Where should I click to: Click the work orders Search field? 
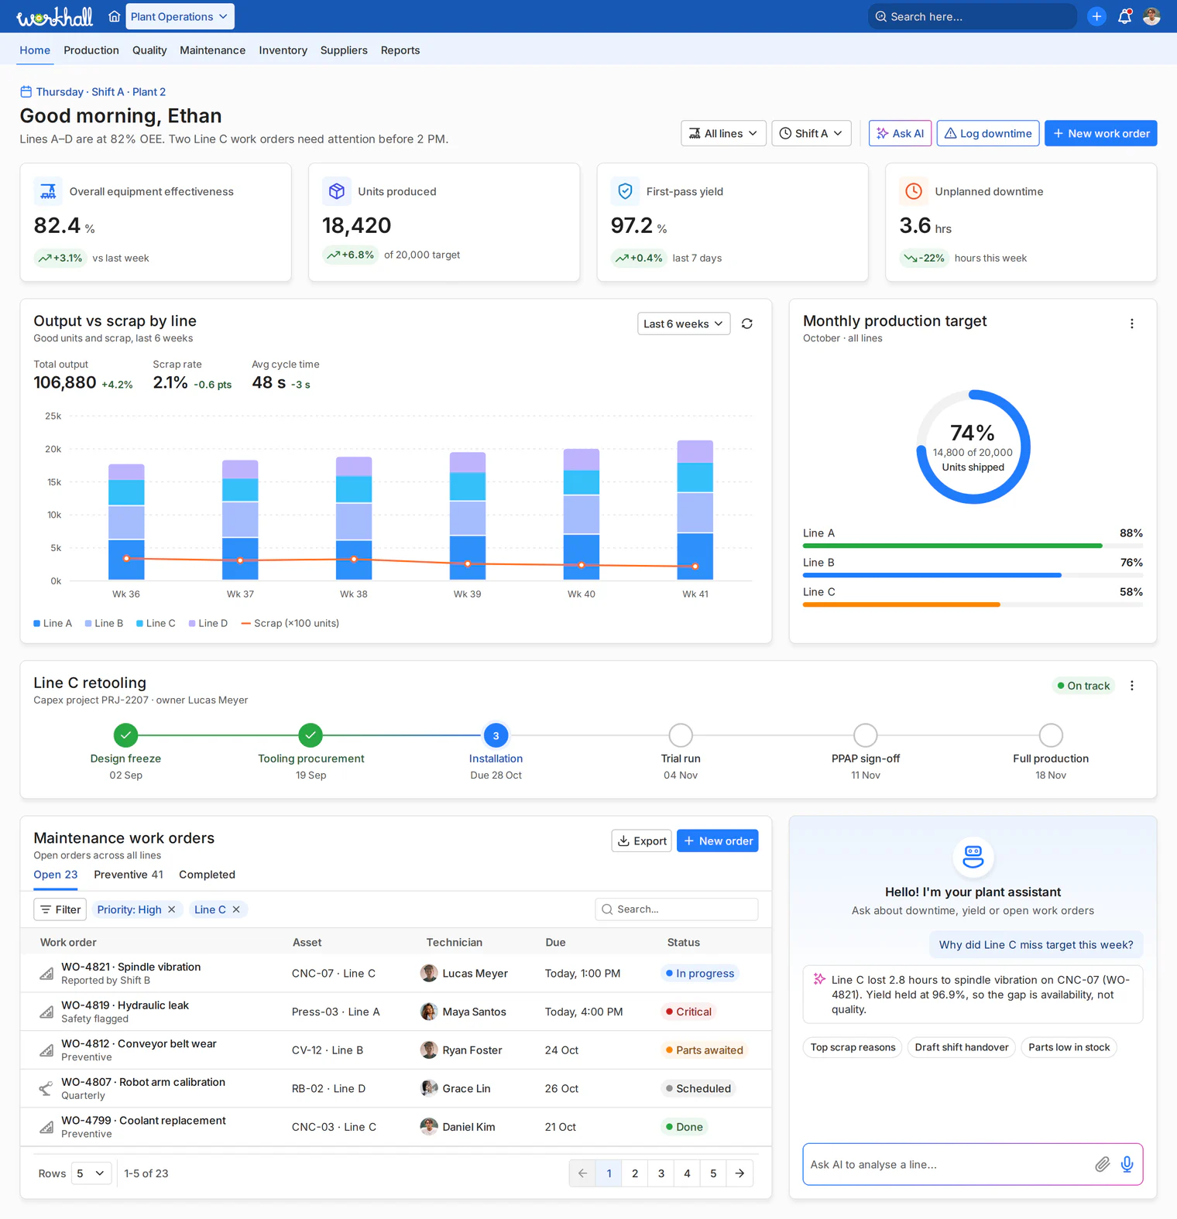(x=677, y=909)
